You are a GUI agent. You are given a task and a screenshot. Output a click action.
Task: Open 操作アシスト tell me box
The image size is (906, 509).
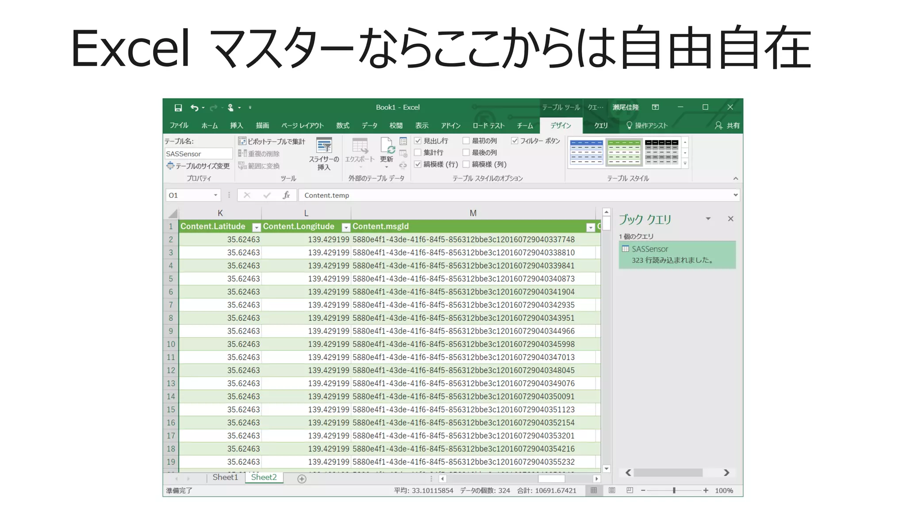pyautogui.click(x=647, y=125)
